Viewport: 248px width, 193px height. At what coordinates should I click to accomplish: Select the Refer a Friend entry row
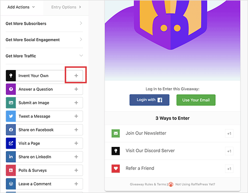click(173, 168)
